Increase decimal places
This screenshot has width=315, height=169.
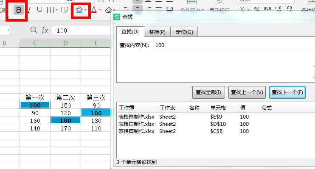278,9
